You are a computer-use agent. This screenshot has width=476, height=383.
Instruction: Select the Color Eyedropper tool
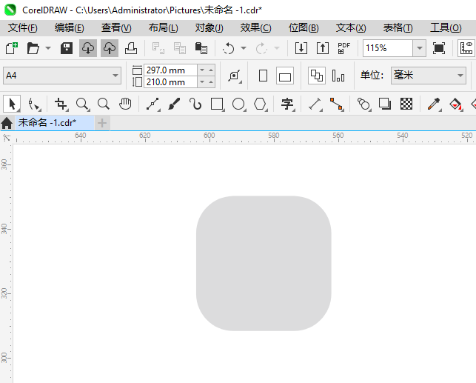(x=435, y=104)
